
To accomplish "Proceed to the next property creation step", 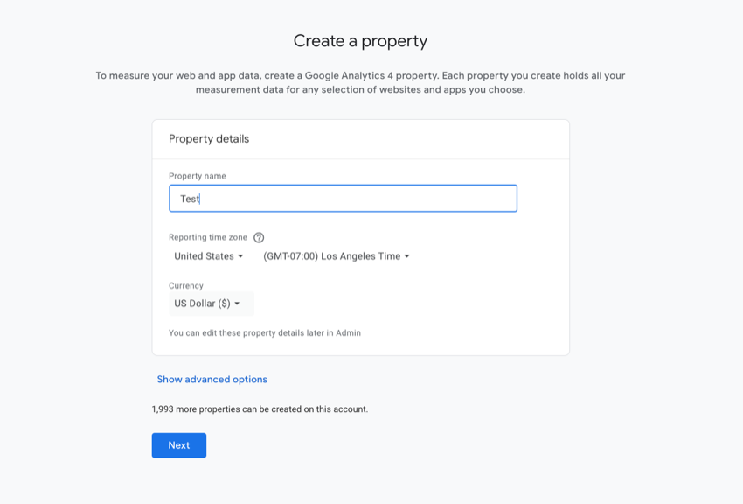I will click(x=178, y=444).
